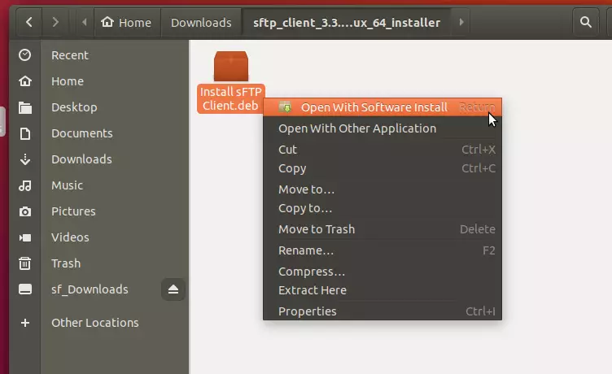Image resolution: width=612 pixels, height=374 pixels.
Task: Open Trash label in the sidebar
Action: click(66, 263)
